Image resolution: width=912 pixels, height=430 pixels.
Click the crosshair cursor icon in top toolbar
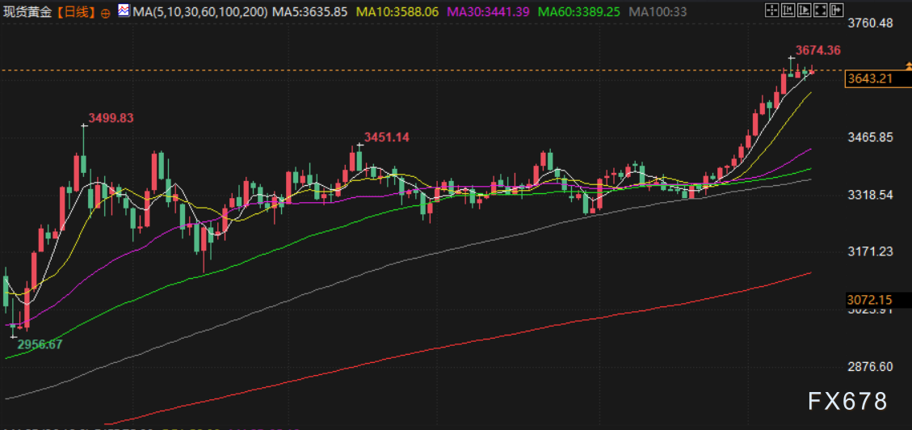tap(772, 11)
